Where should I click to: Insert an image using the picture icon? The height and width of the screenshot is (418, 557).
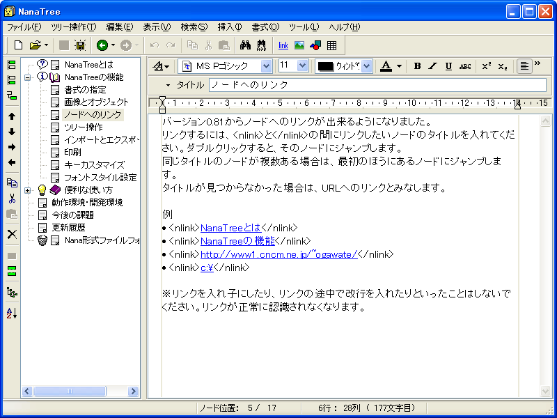point(299,45)
